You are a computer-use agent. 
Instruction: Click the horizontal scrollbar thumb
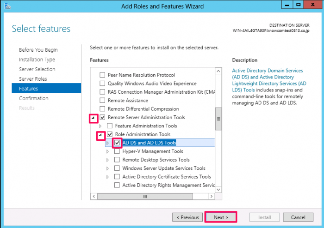pyautogui.click(x=145, y=196)
